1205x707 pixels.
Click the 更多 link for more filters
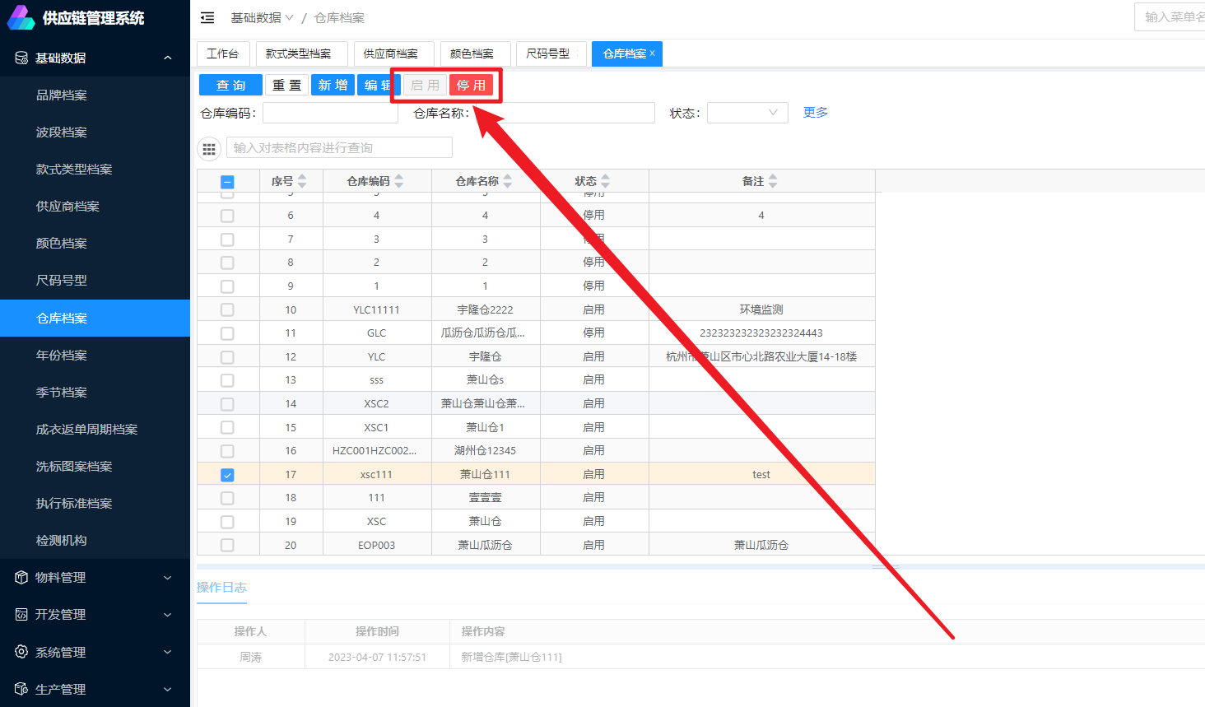pos(815,113)
